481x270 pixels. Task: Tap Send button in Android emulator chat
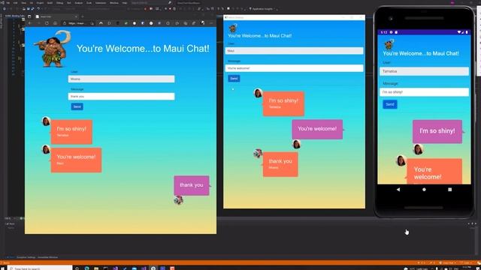(x=390, y=104)
